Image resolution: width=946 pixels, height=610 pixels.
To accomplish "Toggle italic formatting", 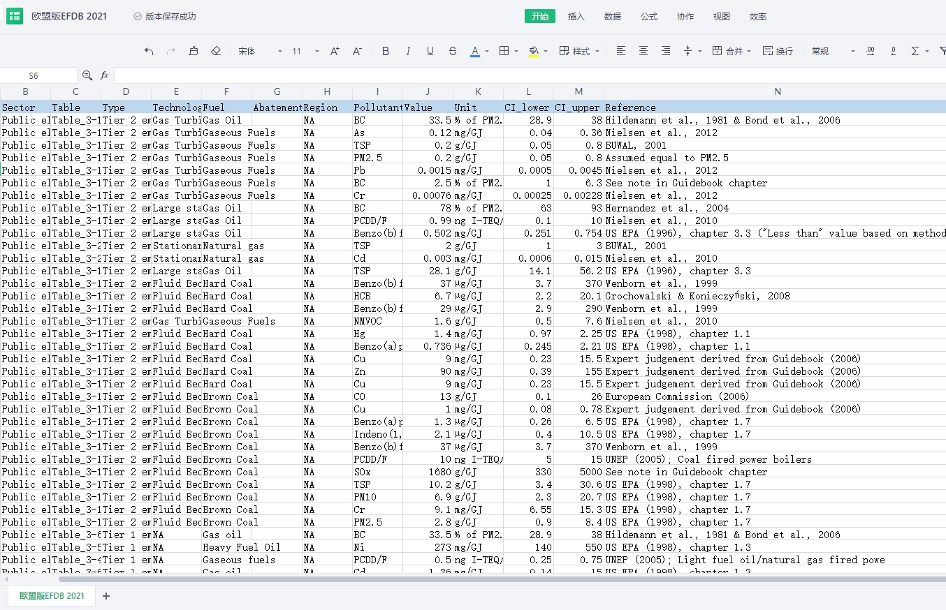I will coord(408,51).
